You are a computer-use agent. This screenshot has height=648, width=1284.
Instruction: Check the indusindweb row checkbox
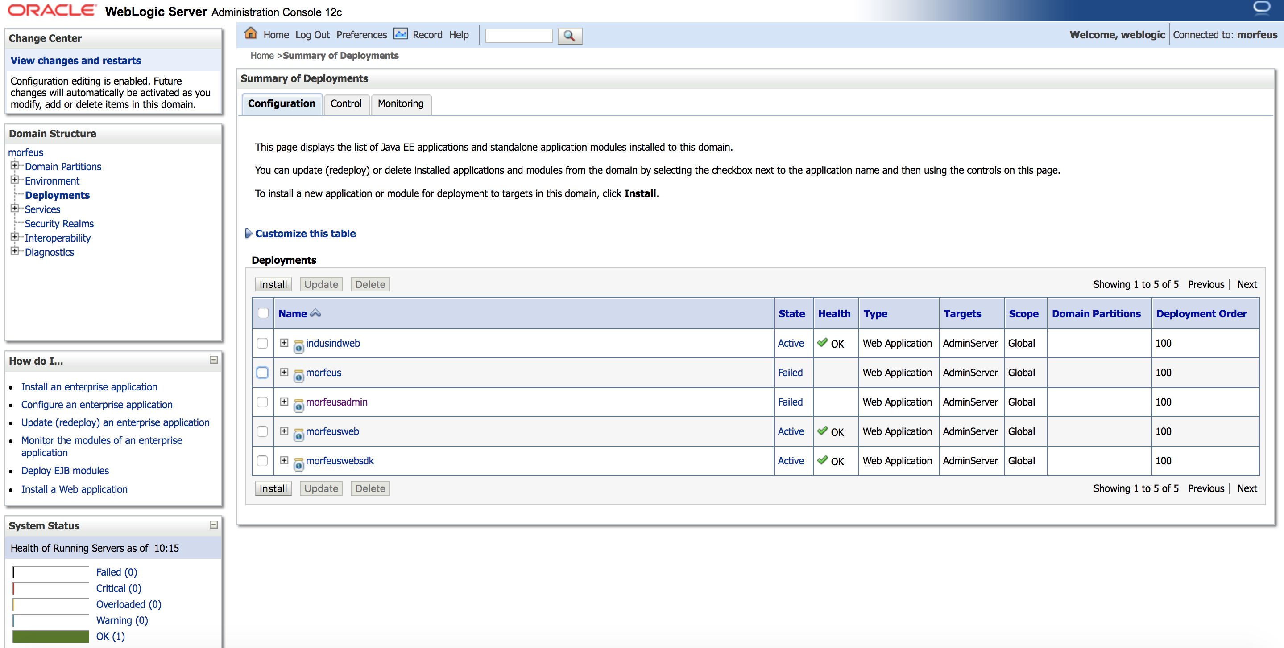pos(262,343)
